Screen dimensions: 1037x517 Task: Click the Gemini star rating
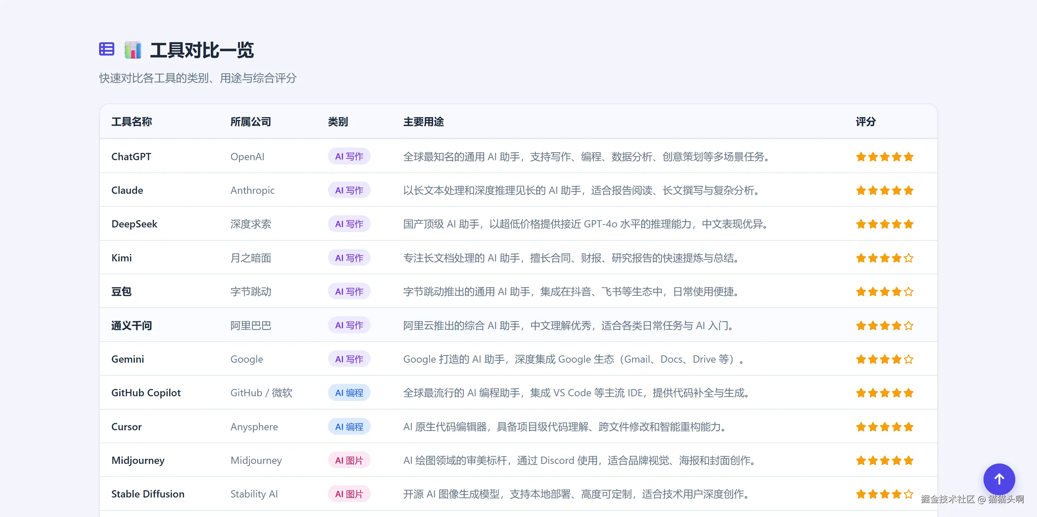884,359
